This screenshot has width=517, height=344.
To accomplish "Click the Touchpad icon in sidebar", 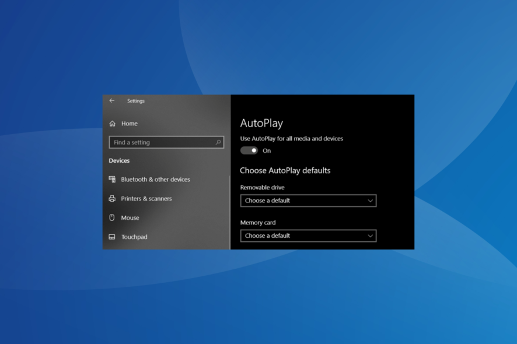I will point(112,237).
